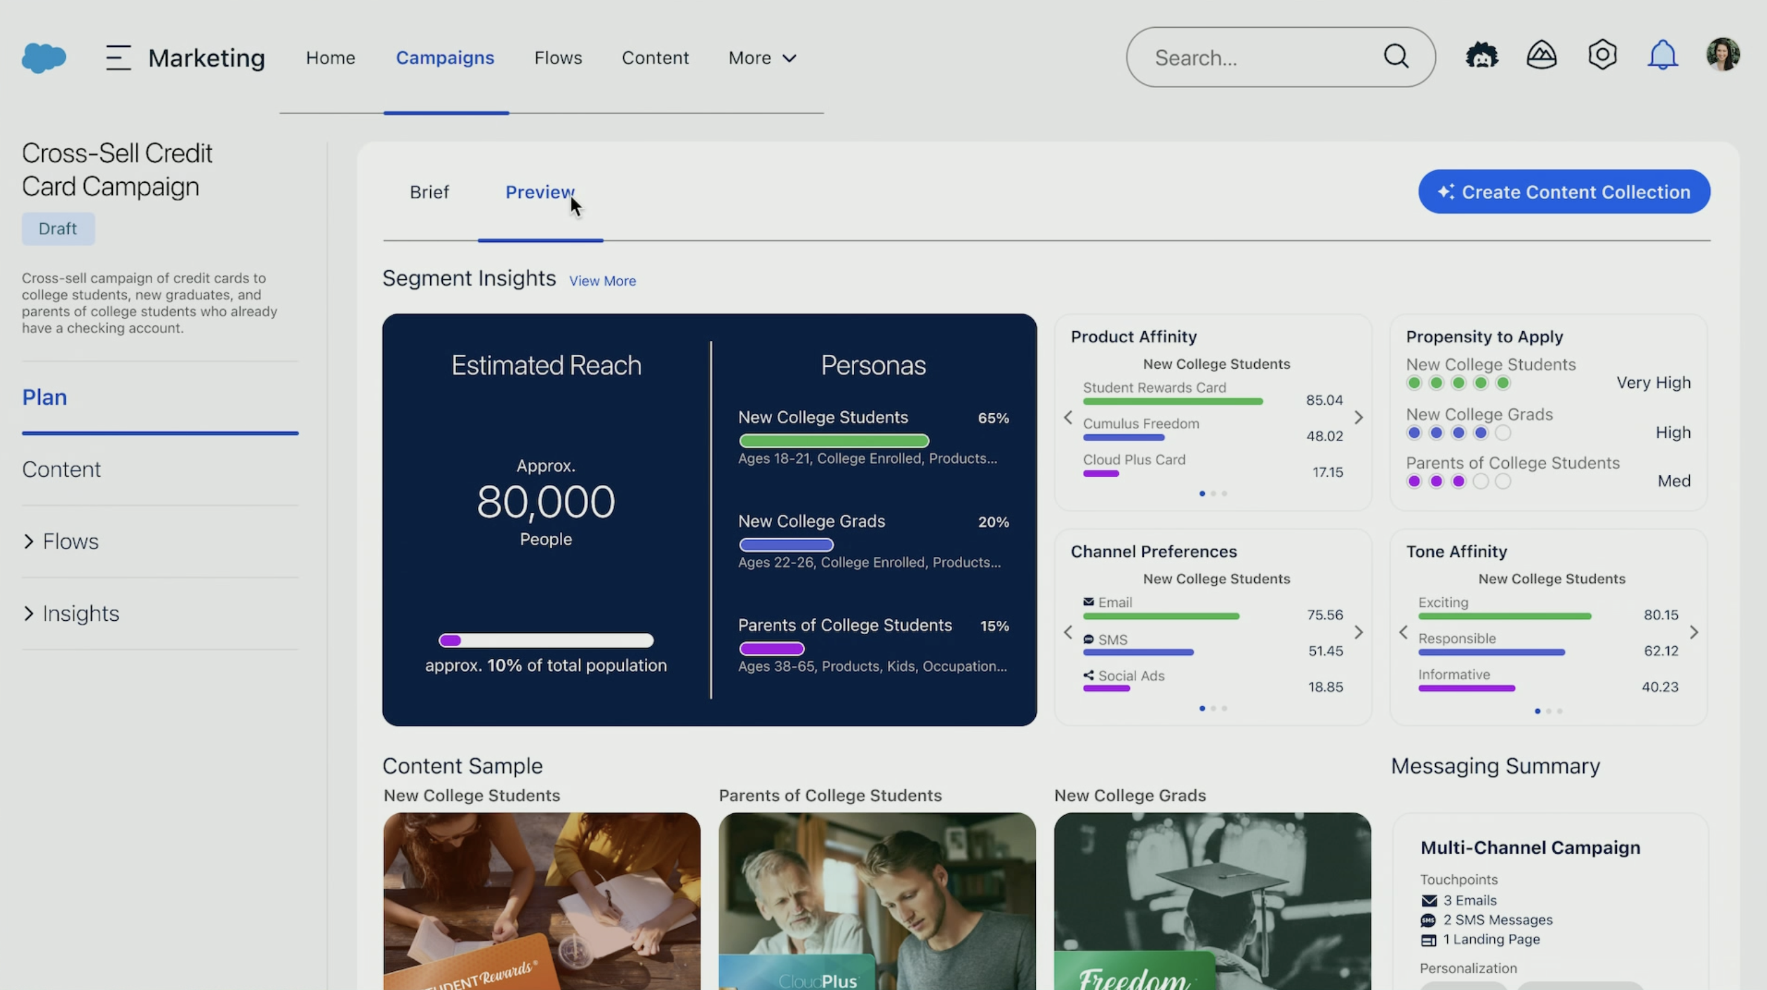Click the SMS bubble icon in Channel Preferences

coord(1088,639)
